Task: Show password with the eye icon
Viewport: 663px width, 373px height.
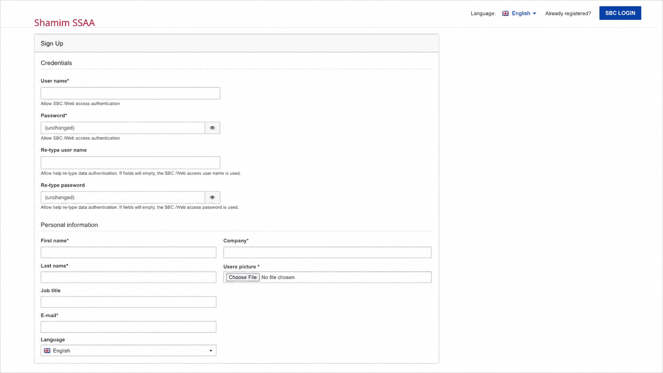Action: [212, 128]
